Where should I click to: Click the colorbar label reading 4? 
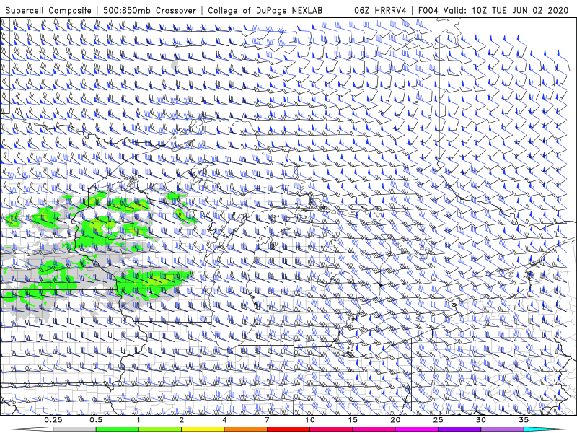(x=224, y=420)
